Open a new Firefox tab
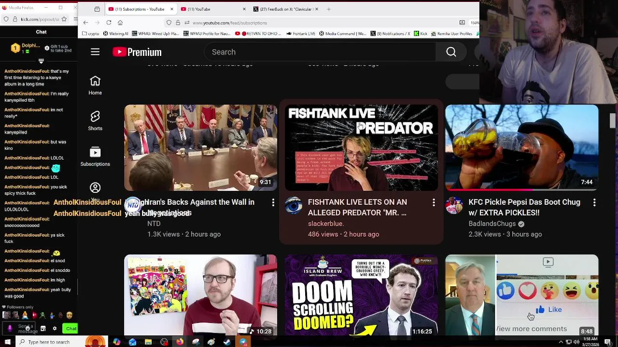618x347 pixels. pyautogui.click(x=329, y=9)
